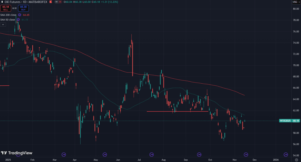Click the contract roll marker near mid-November
Viewport: 301px width, 162px height.
[246, 154]
